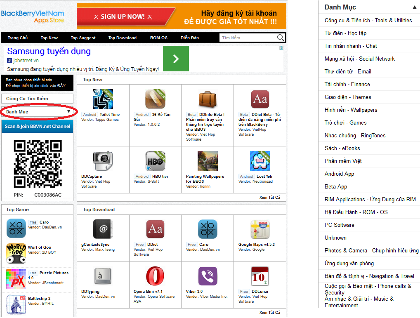This screenshot has height=318, width=420.
Task: Click the Painting Wallpapers thumbnail
Action: point(208,161)
